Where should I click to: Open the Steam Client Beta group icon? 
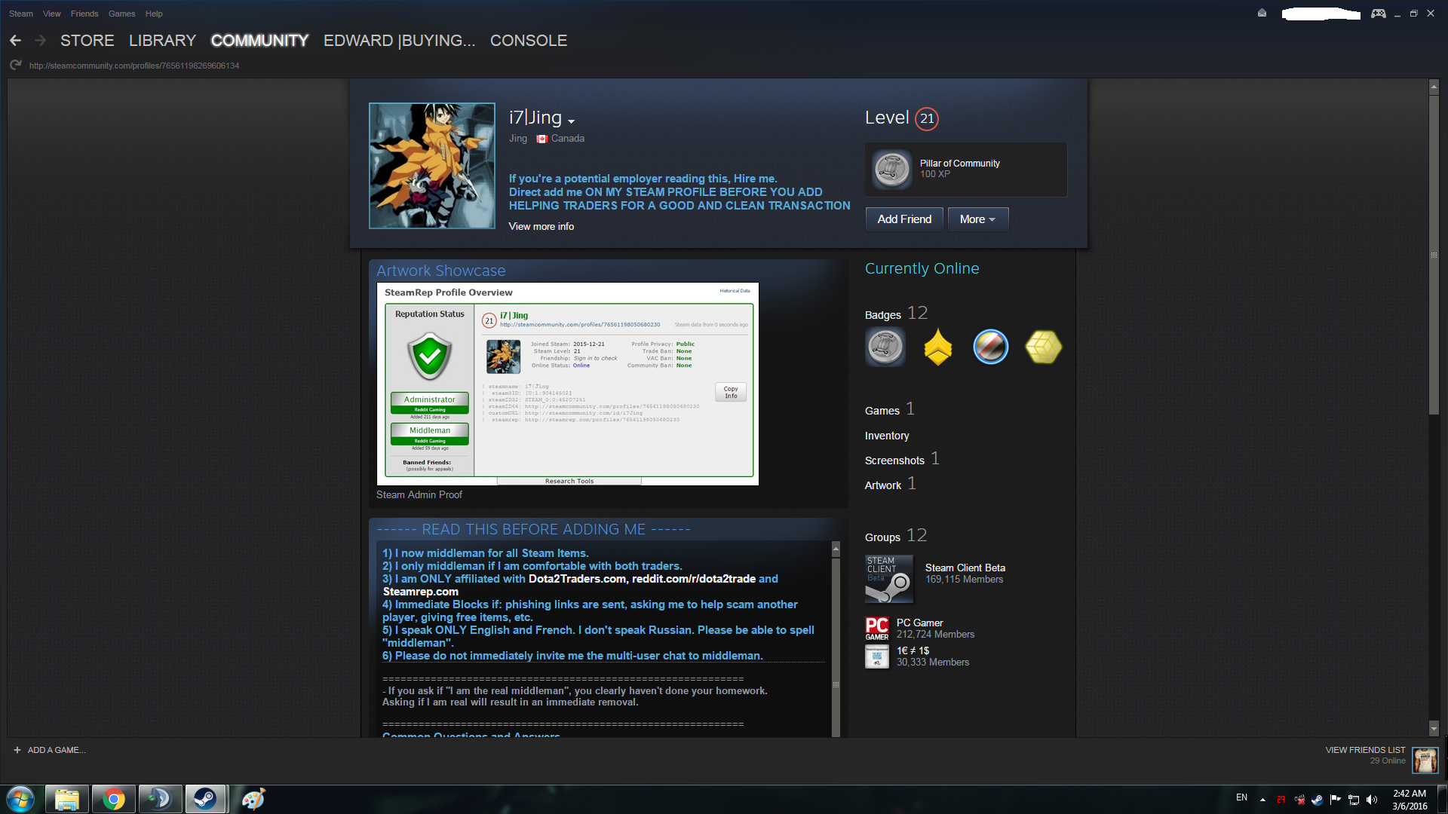pyautogui.click(x=889, y=579)
